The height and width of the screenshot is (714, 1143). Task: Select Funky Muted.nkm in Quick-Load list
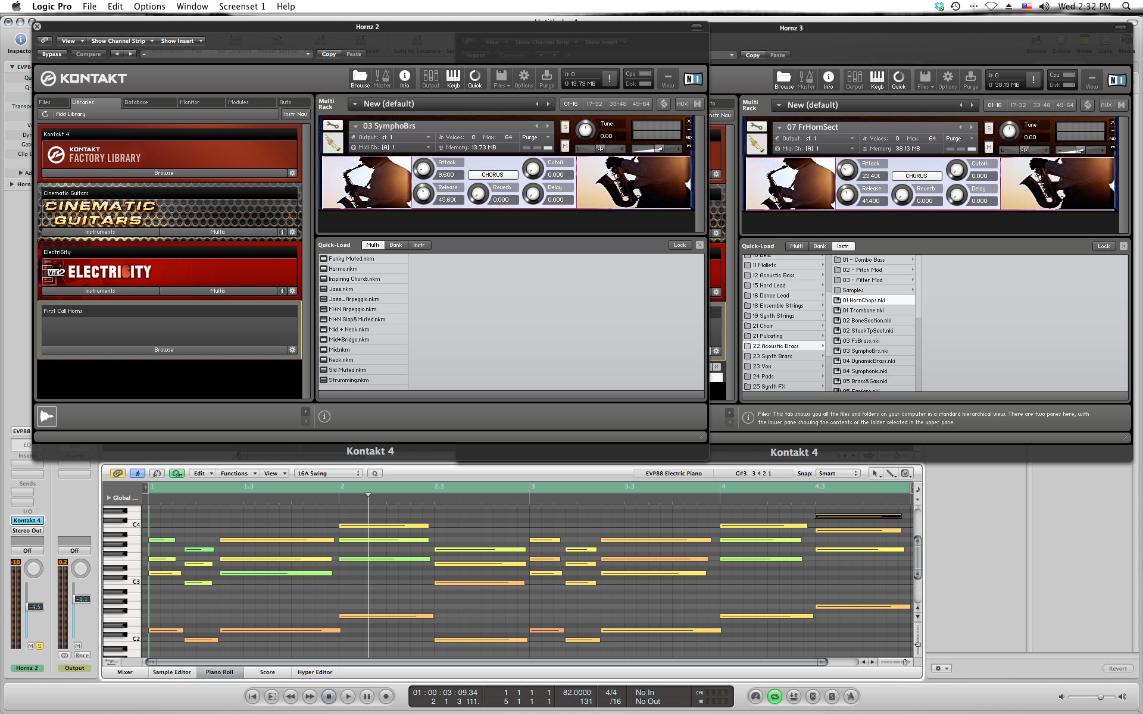click(363, 259)
